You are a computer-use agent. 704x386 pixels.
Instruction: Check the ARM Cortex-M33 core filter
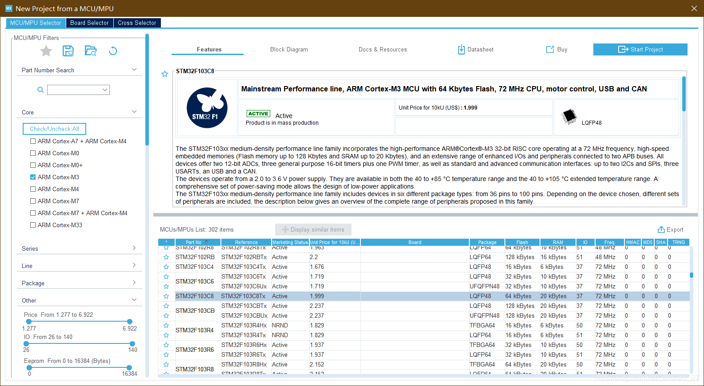[x=33, y=225]
